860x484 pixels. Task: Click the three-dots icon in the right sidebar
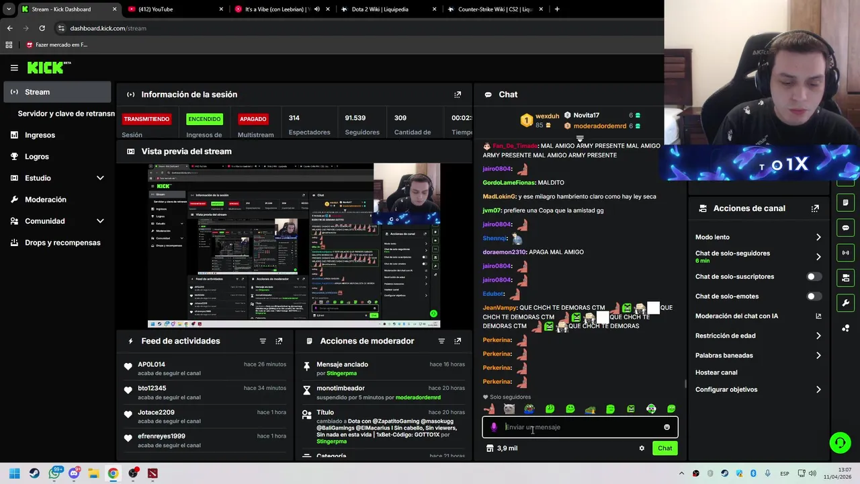click(x=845, y=328)
